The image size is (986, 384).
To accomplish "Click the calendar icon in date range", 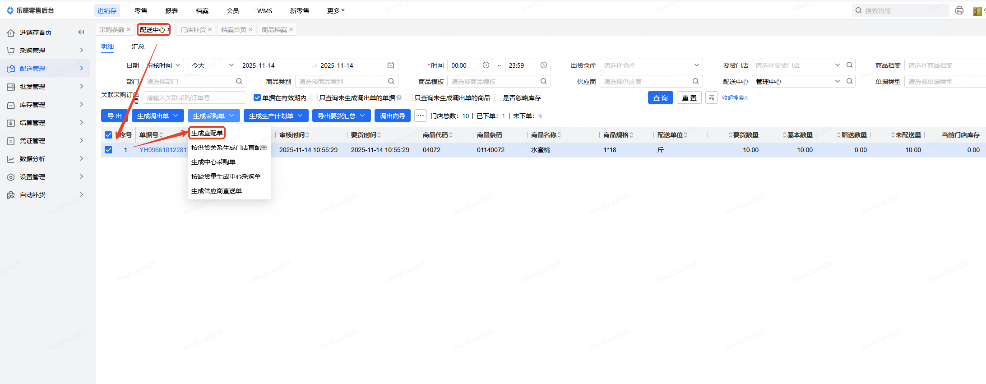I will pos(391,65).
